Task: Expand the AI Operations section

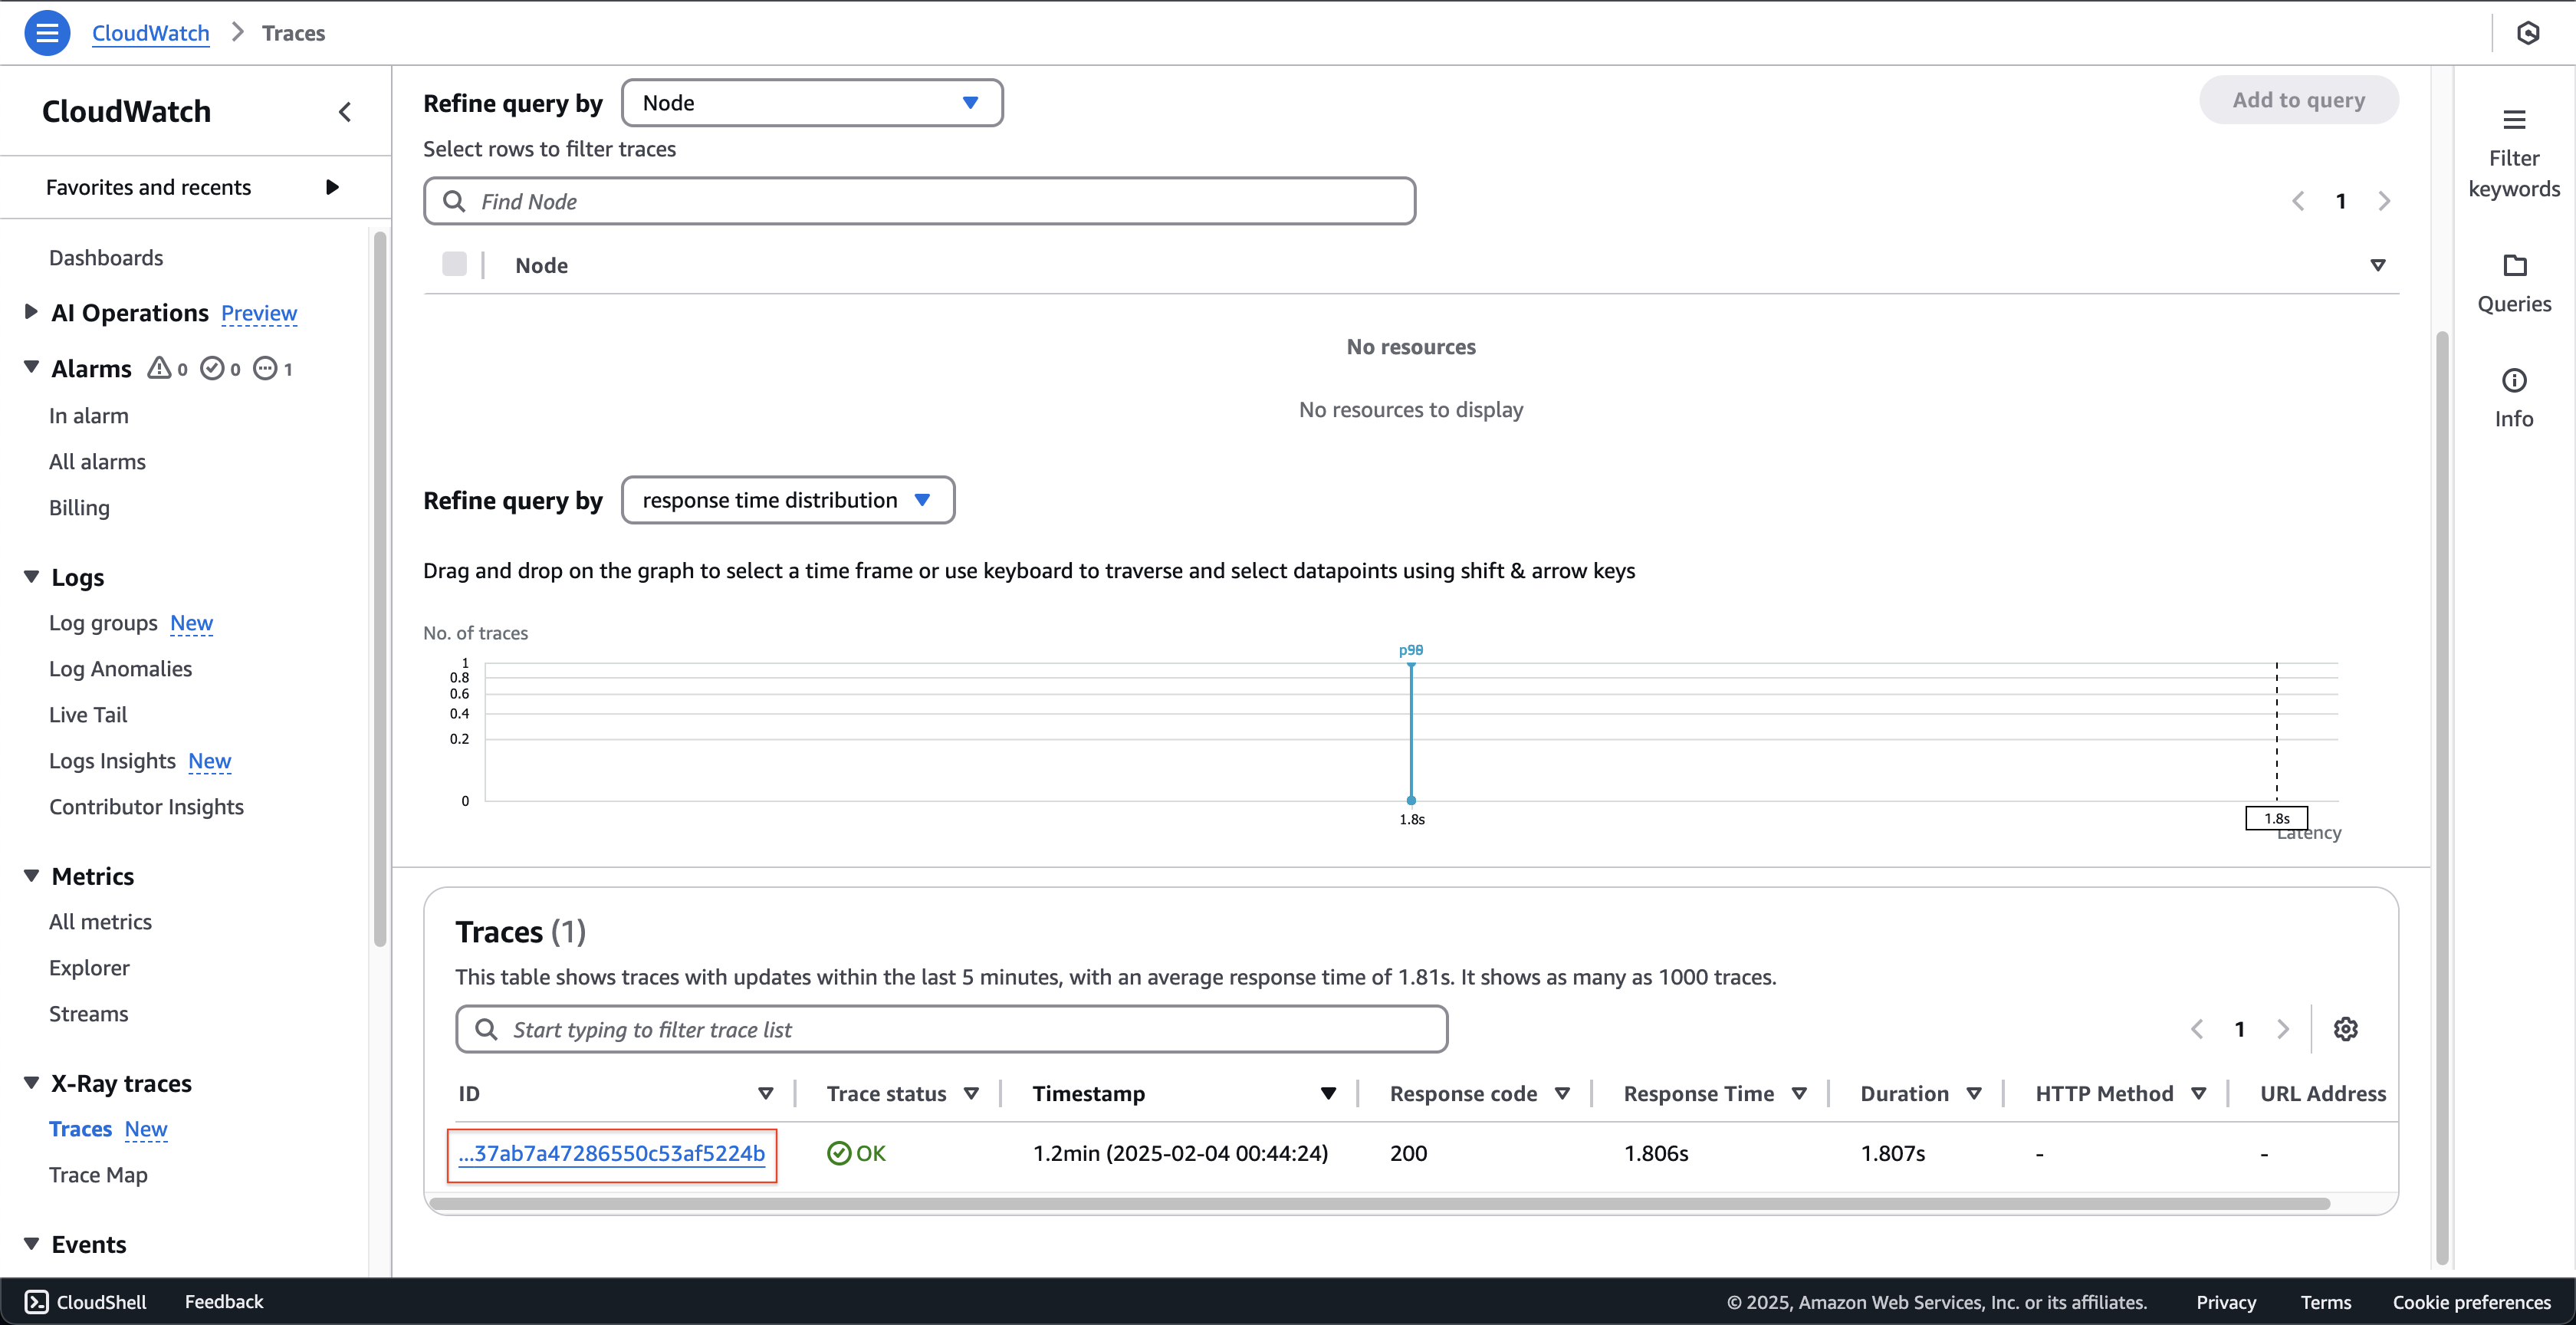Action: click(31, 312)
